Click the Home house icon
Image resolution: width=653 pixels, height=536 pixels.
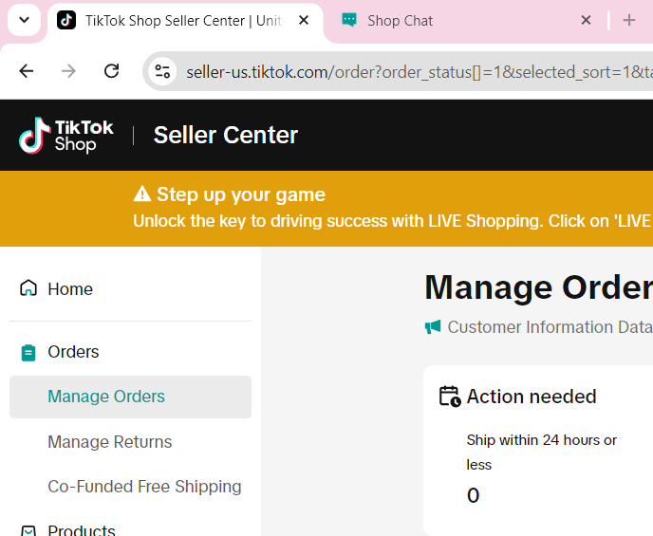click(x=28, y=288)
